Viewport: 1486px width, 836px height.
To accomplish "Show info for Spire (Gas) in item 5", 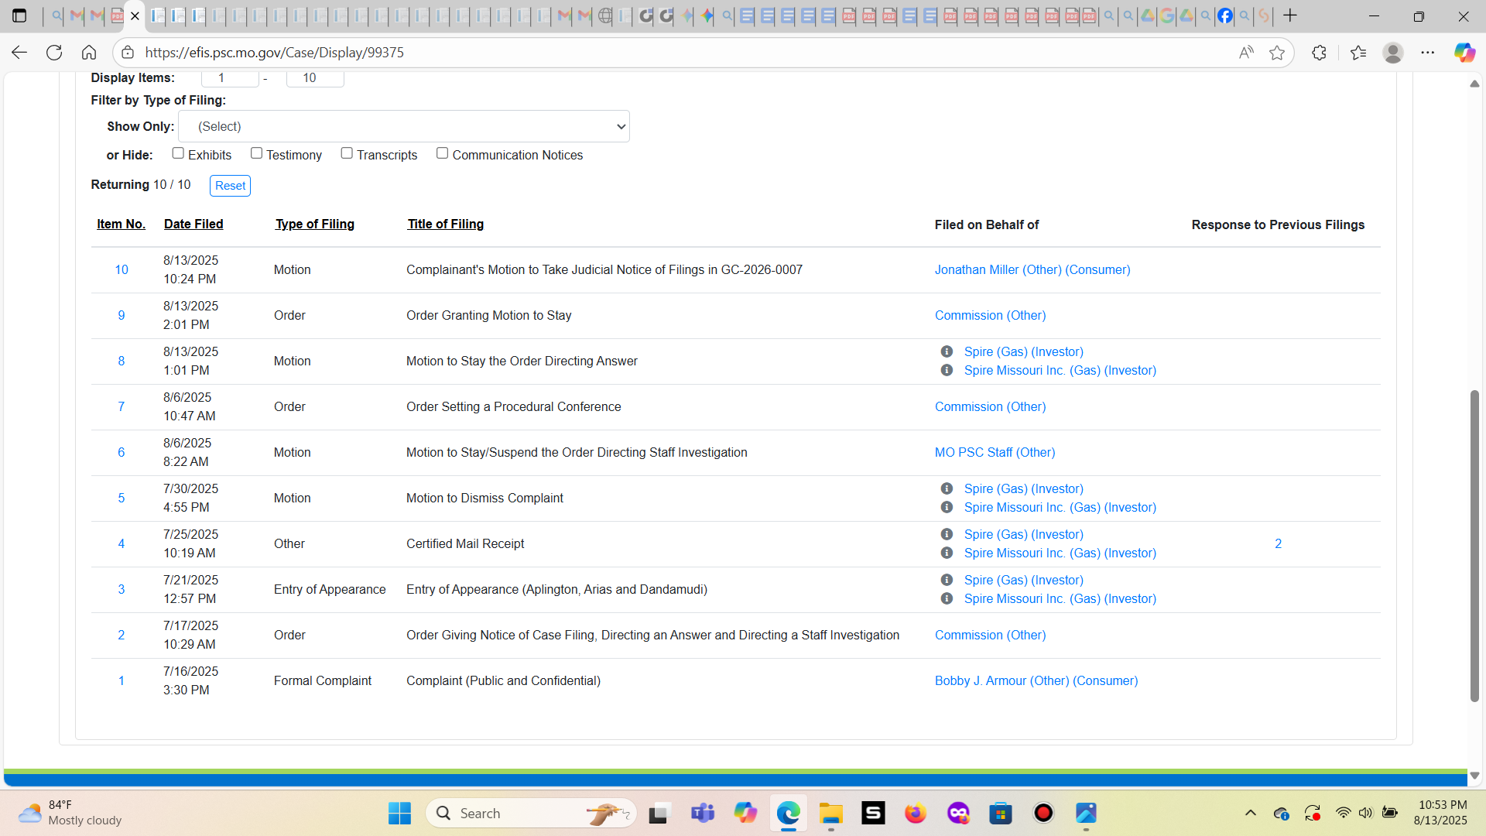I will 947,488.
